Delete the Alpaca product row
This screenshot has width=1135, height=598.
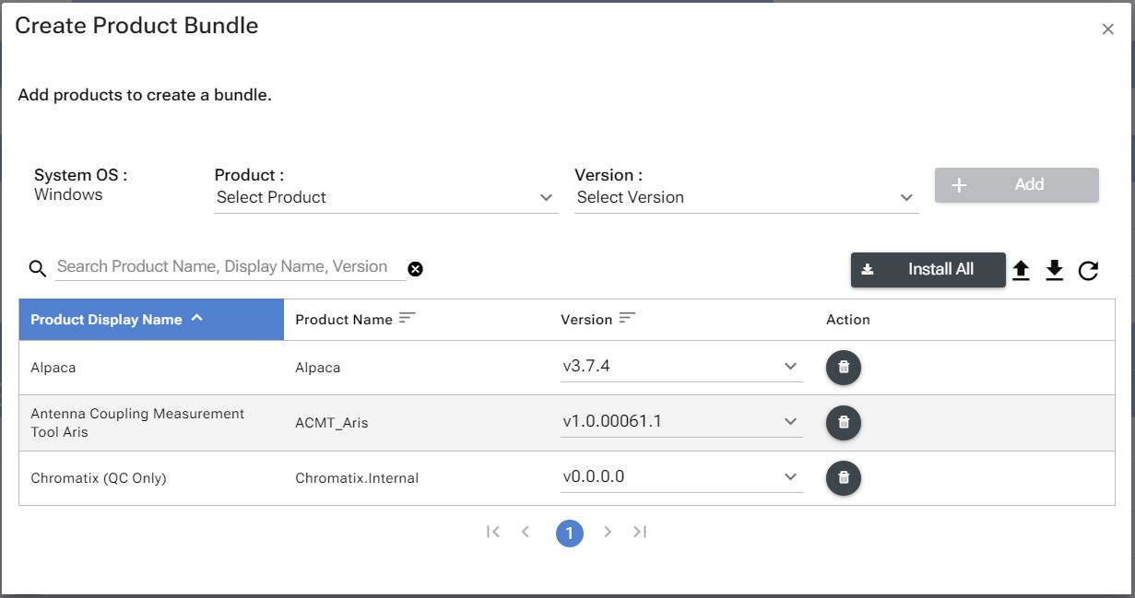click(843, 368)
